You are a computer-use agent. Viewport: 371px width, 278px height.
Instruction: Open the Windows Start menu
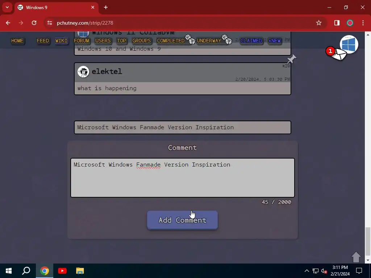(x=9, y=271)
